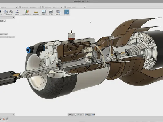163x122 pixels.
Task: Open Fit zoom options dropdown arrow
Action: (83, 115)
